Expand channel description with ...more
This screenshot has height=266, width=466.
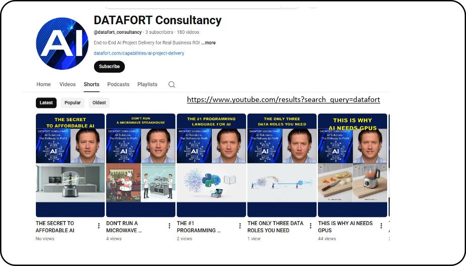coord(208,43)
